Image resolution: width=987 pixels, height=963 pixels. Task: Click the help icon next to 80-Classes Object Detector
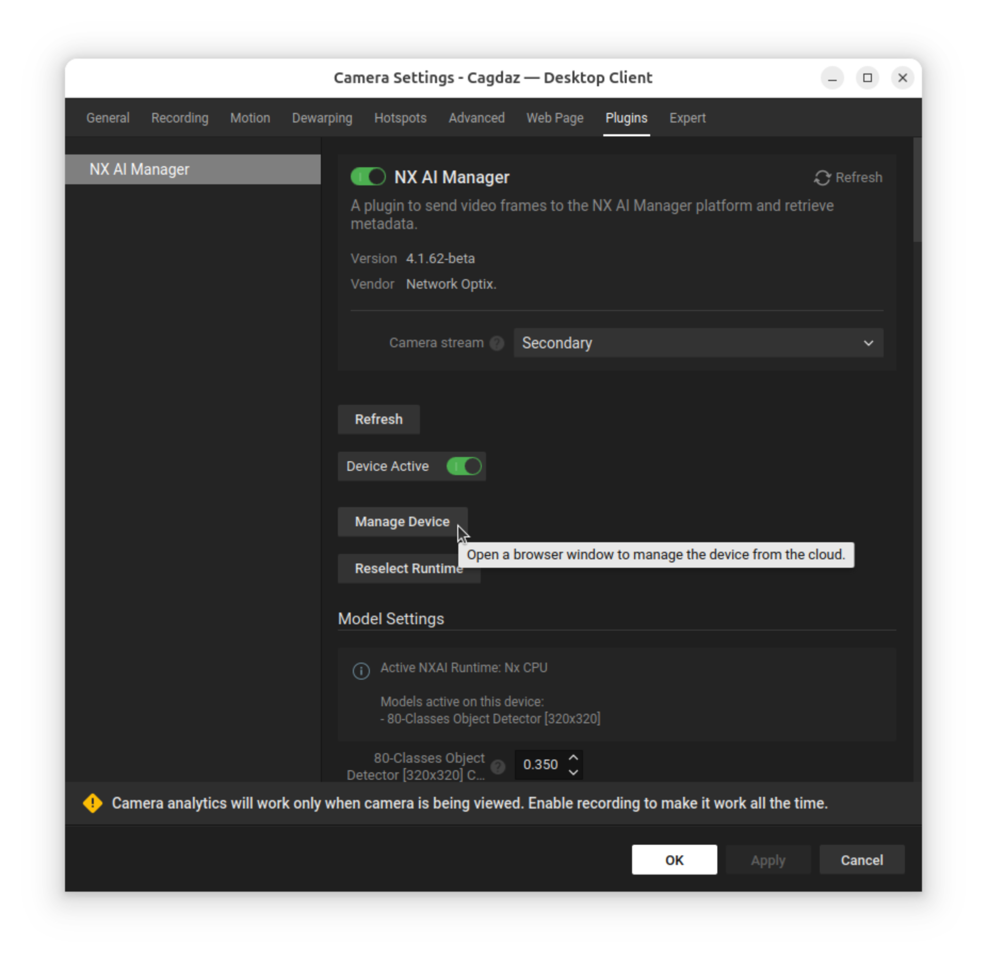coord(498,766)
